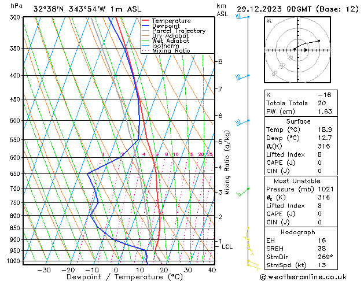Click the red Temperature line sample in legend
Viewport: 364px width, 281px height.
(x=146, y=21)
